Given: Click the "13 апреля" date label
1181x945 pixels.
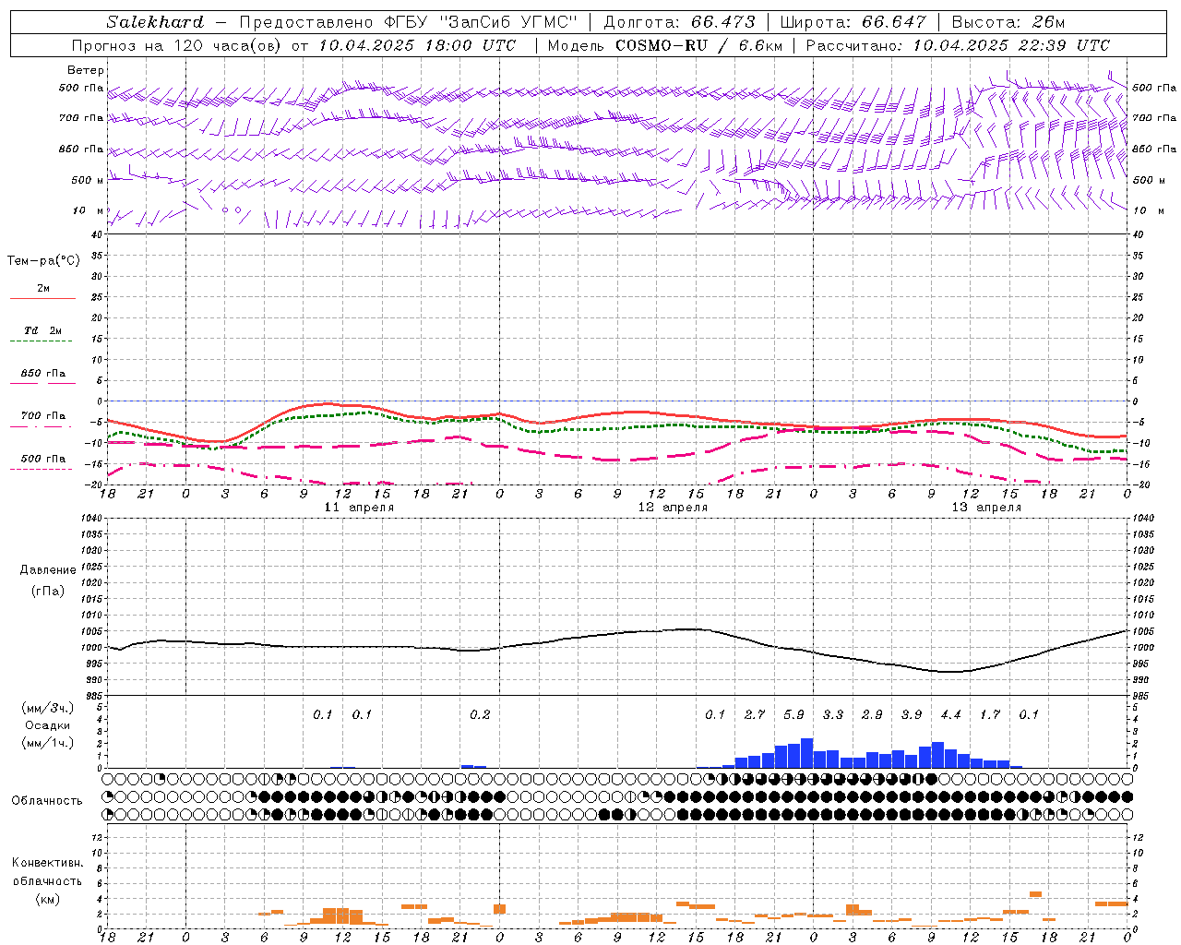Looking at the screenshot, I should point(986,508).
